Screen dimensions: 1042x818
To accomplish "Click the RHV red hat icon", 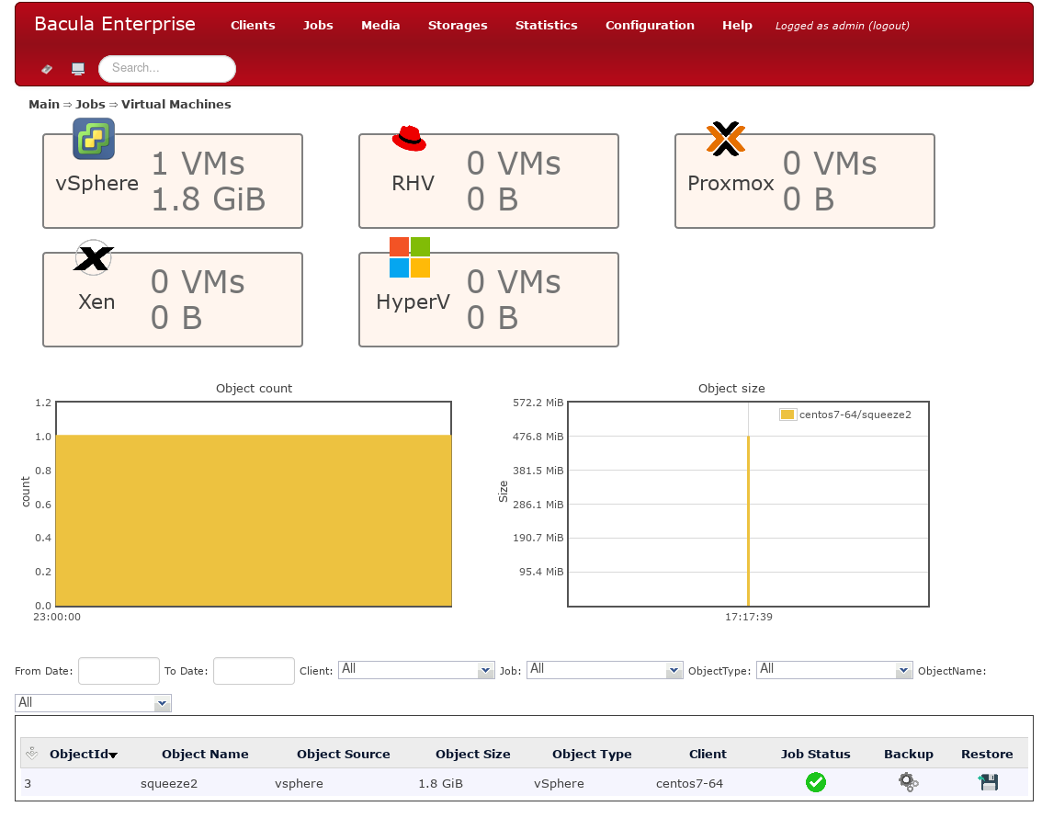I will click(408, 137).
